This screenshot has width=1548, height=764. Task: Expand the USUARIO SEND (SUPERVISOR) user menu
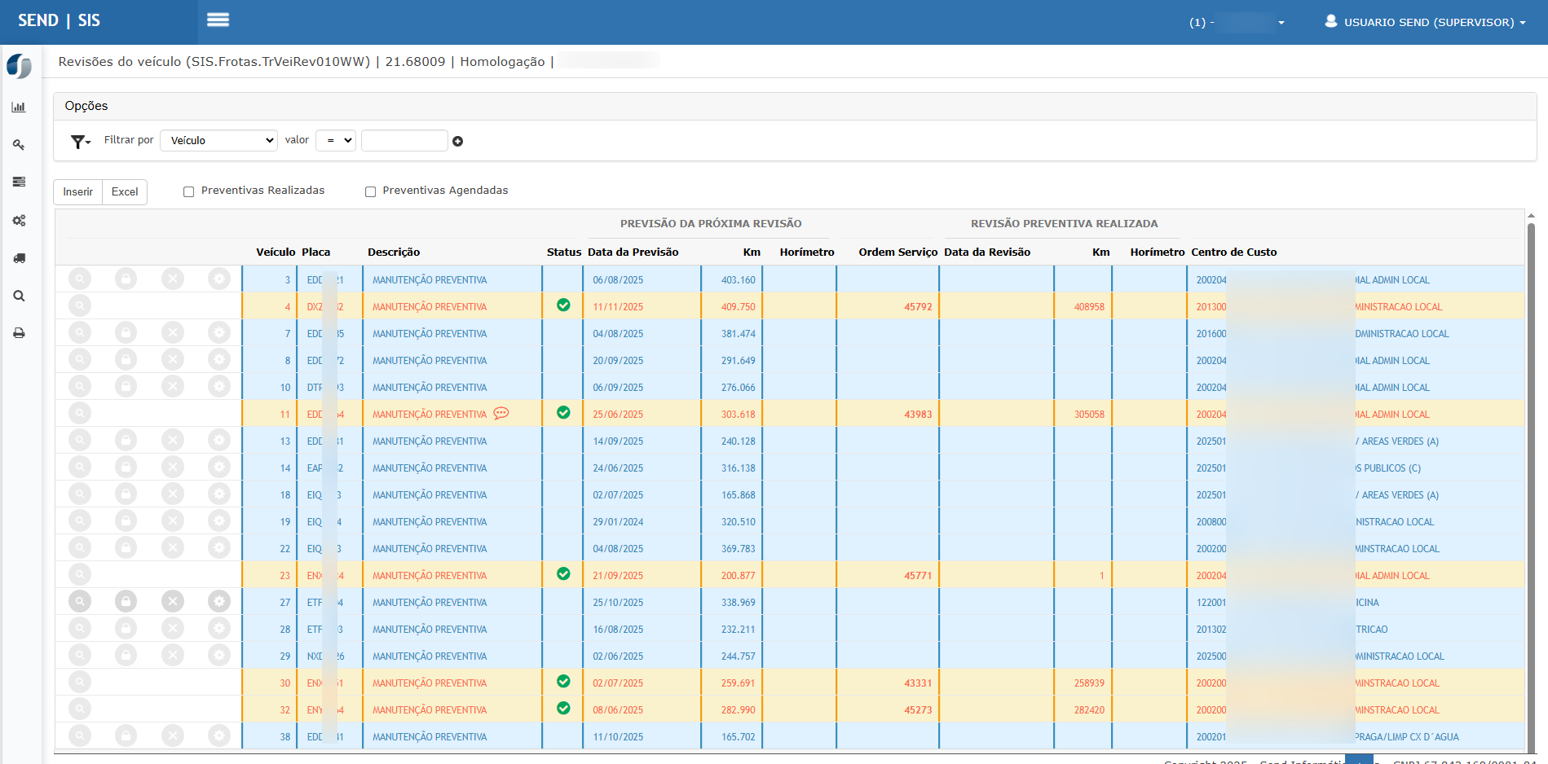[1425, 22]
